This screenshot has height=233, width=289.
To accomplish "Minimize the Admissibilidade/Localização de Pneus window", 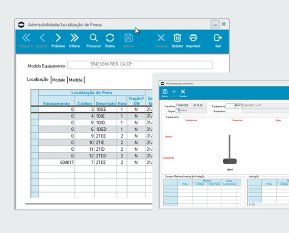I will pyautogui.click(x=215, y=24).
